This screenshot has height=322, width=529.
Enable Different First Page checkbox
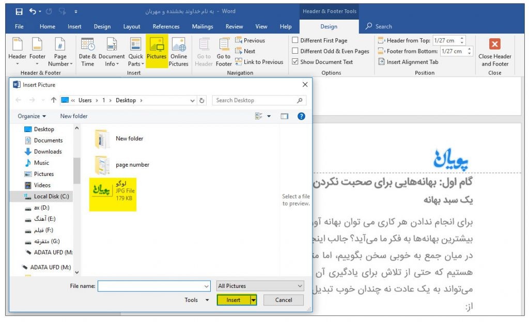click(295, 40)
